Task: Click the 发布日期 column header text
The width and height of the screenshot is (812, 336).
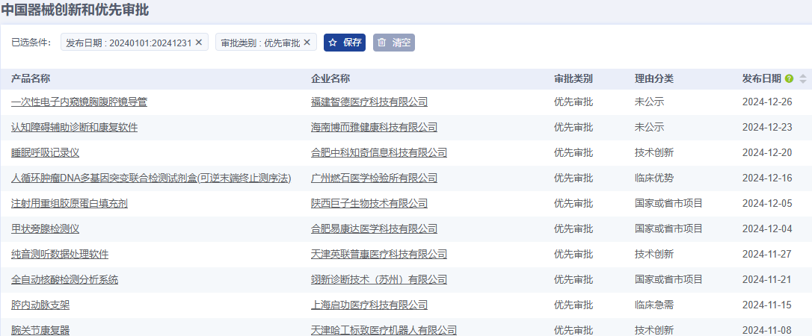Action: pos(761,79)
